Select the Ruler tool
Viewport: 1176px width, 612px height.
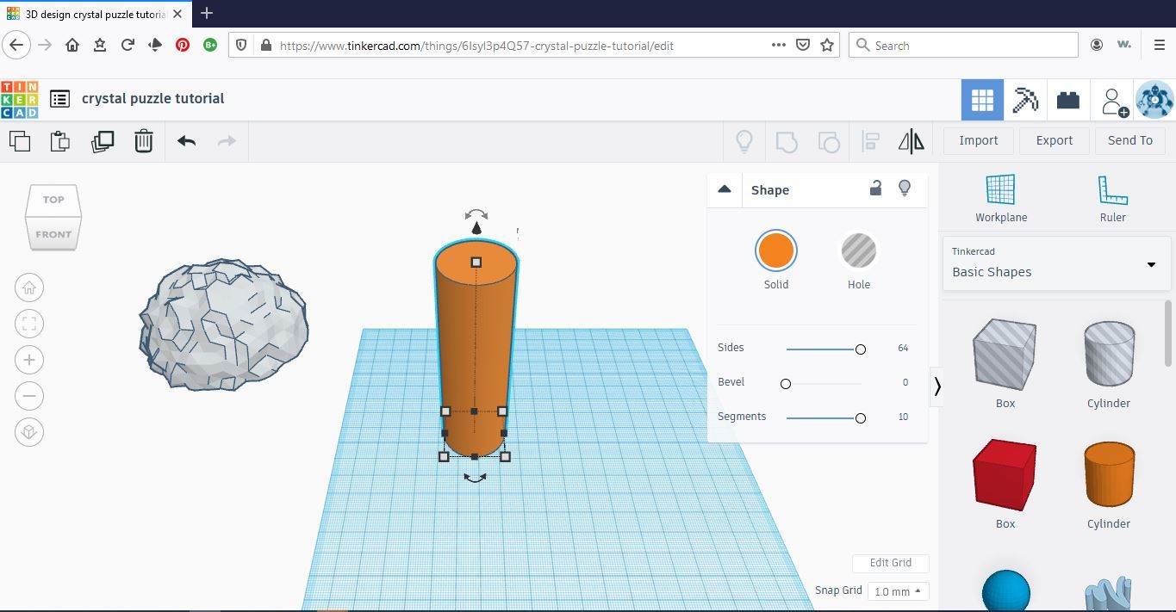click(x=1112, y=199)
